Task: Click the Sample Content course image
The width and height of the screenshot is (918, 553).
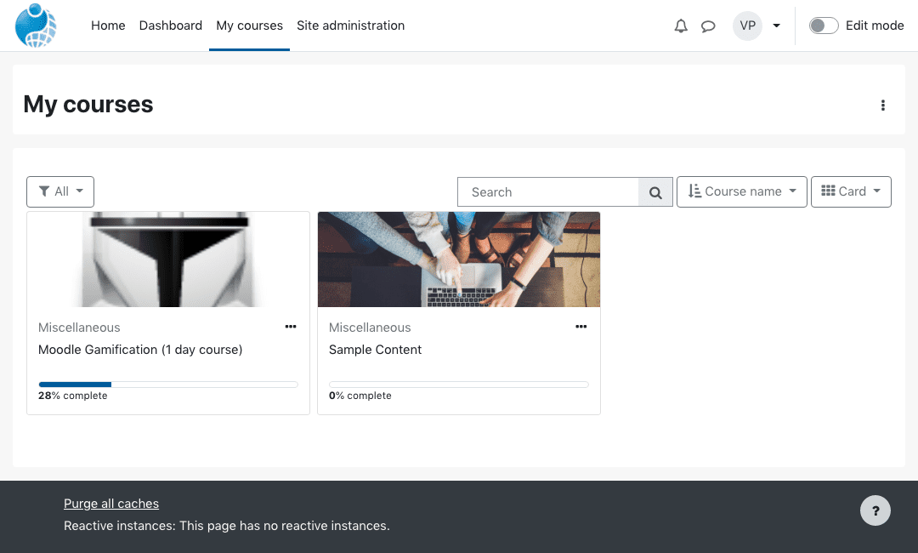Action: (x=459, y=259)
